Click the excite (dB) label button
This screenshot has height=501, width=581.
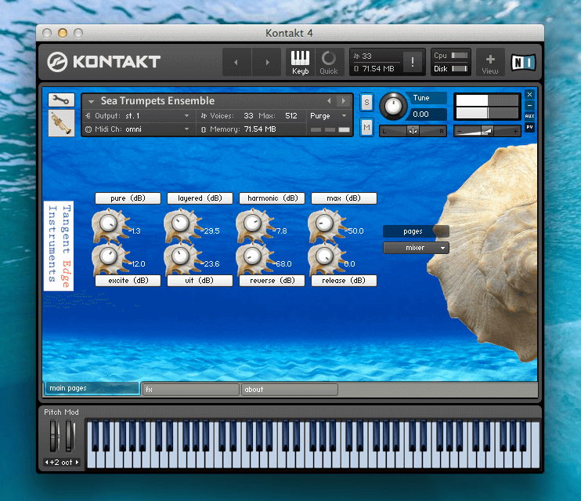pyautogui.click(x=128, y=281)
